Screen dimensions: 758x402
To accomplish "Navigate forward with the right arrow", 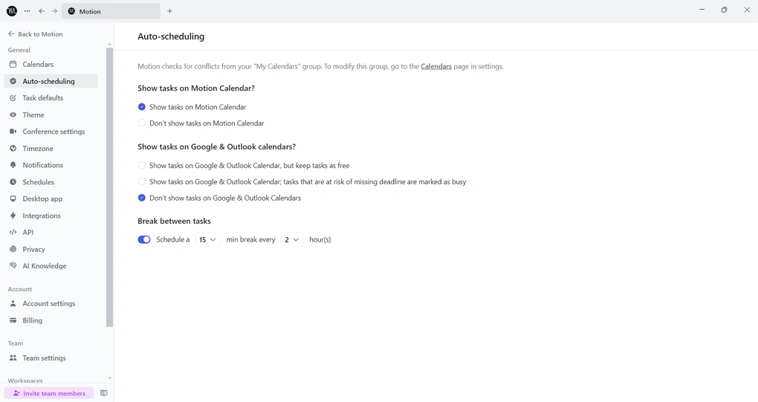I will click(x=54, y=10).
